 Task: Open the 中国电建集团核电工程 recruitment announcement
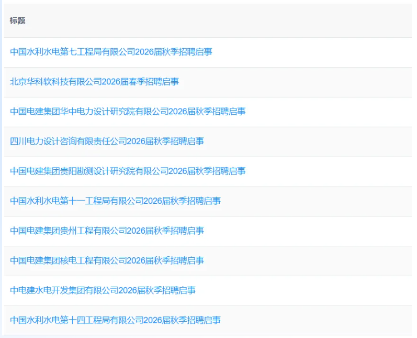point(107,261)
